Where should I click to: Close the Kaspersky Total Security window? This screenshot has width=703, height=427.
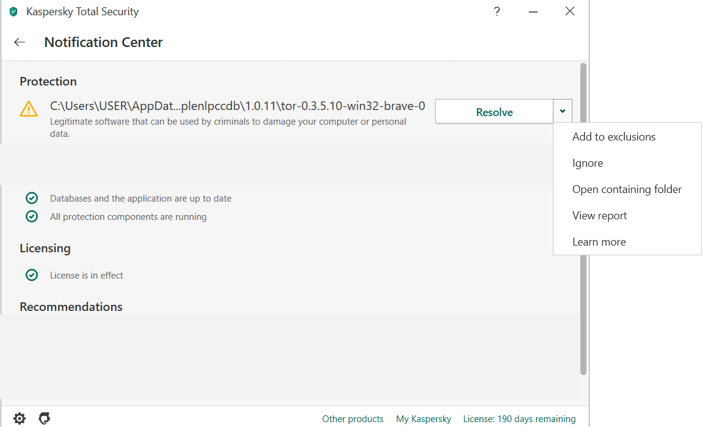pos(570,11)
